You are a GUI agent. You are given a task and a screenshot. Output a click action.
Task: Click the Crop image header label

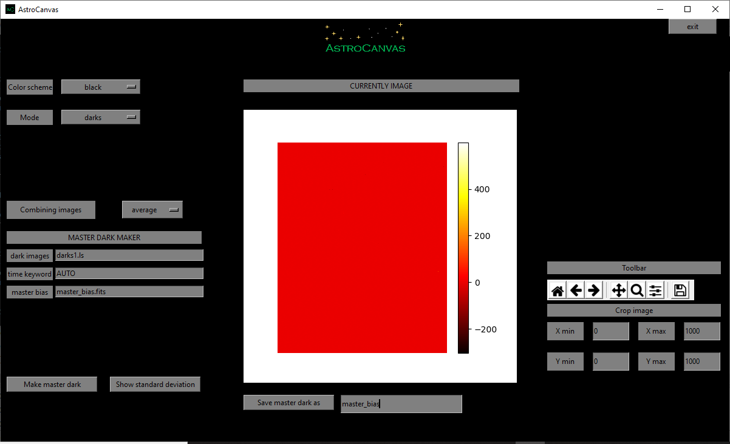pyautogui.click(x=634, y=310)
